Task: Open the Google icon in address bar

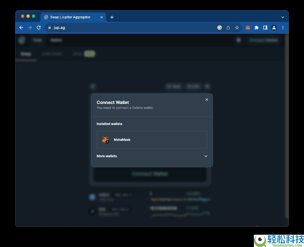Action: click(x=220, y=28)
